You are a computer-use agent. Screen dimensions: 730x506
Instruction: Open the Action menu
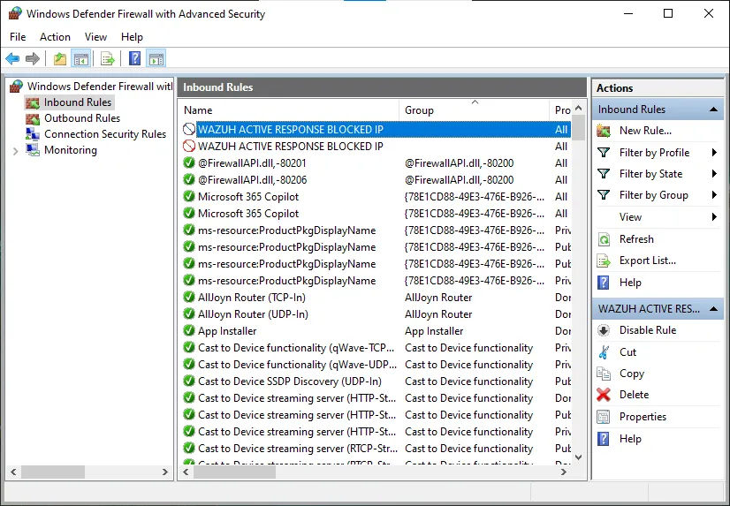[x=55, y=37]
